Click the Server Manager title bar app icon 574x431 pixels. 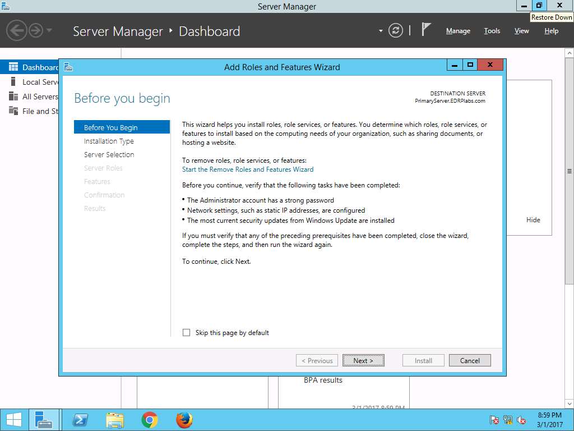tap(6, 6)
